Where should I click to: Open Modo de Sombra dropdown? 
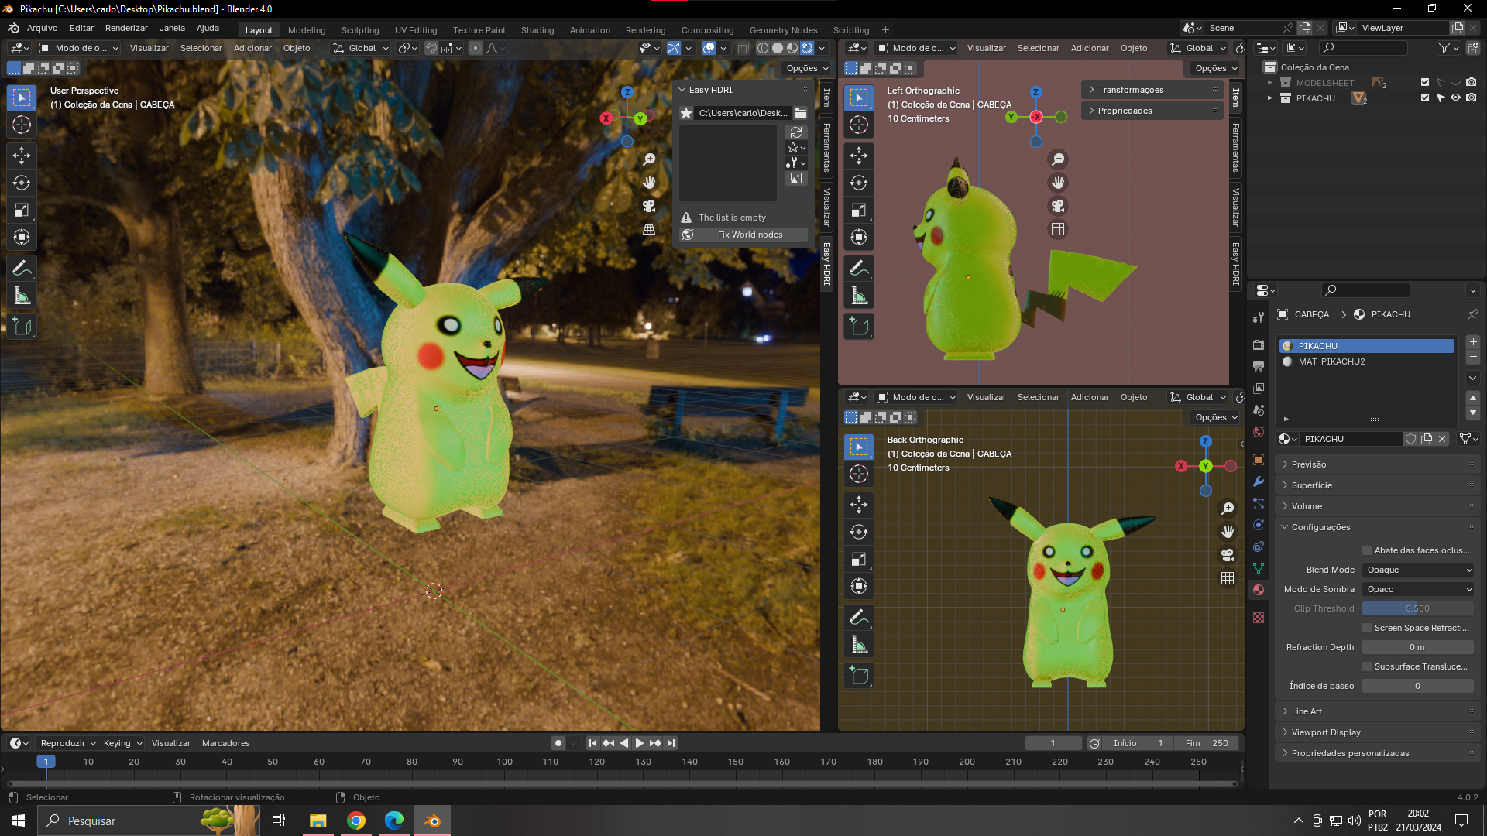pyautogui.click(x=1418, y=589)
